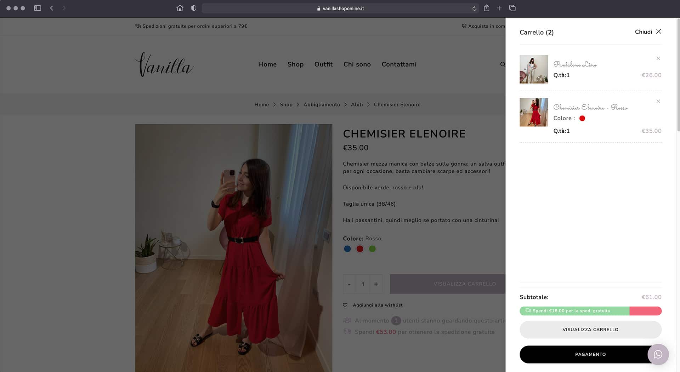This screenshot has width=680, height=372.
Task: Open the Pantalone Lino cart thumbnail
Action: click(x=534, y=69)
